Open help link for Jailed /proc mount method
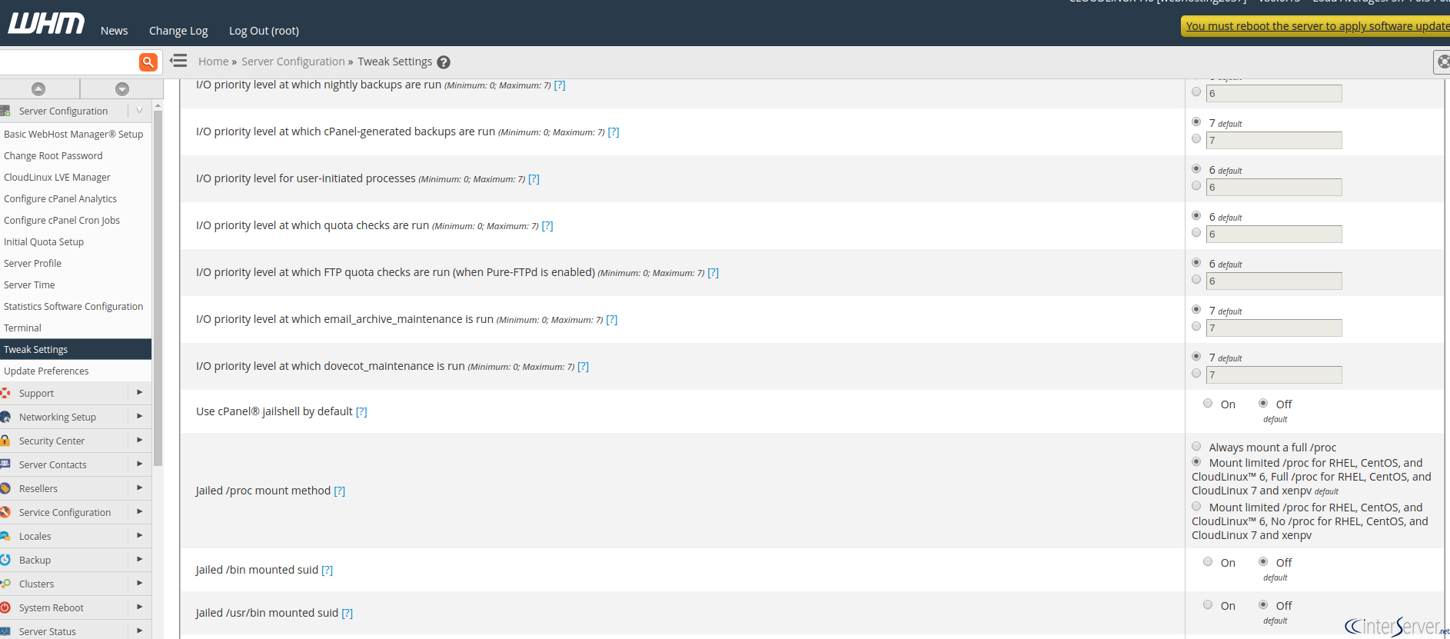 tap(340, 491)
